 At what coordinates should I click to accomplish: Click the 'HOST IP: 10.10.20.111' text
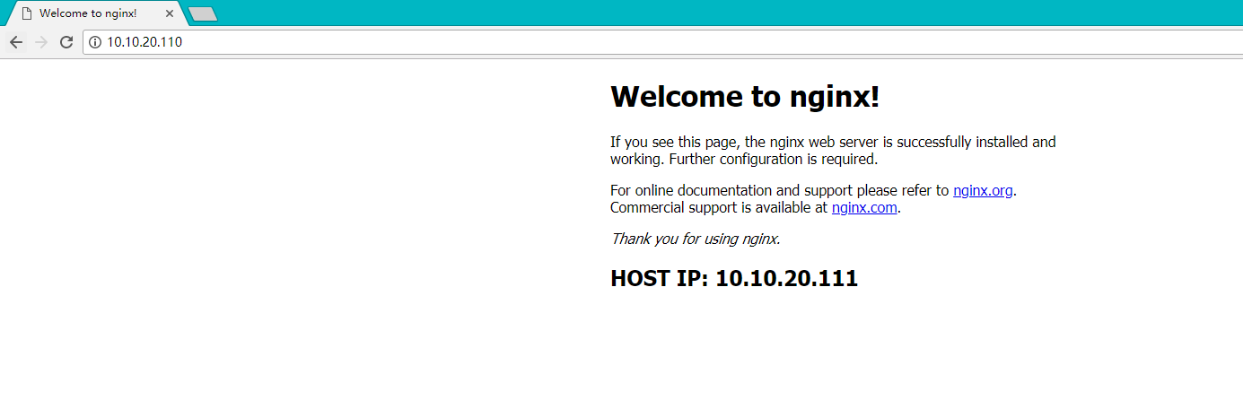click(734, 278)
